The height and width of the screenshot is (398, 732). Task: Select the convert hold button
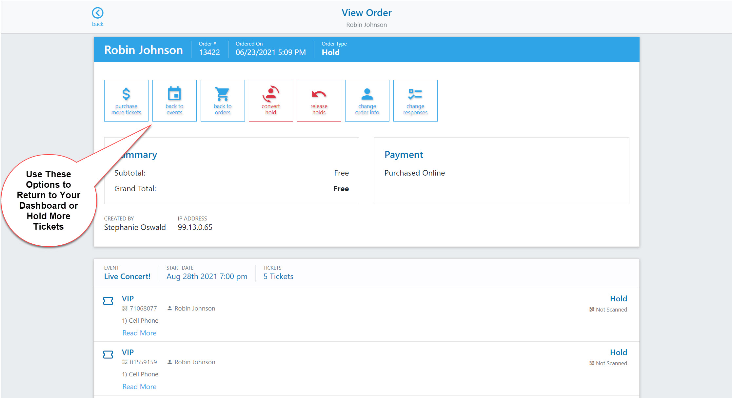(271, 101)
